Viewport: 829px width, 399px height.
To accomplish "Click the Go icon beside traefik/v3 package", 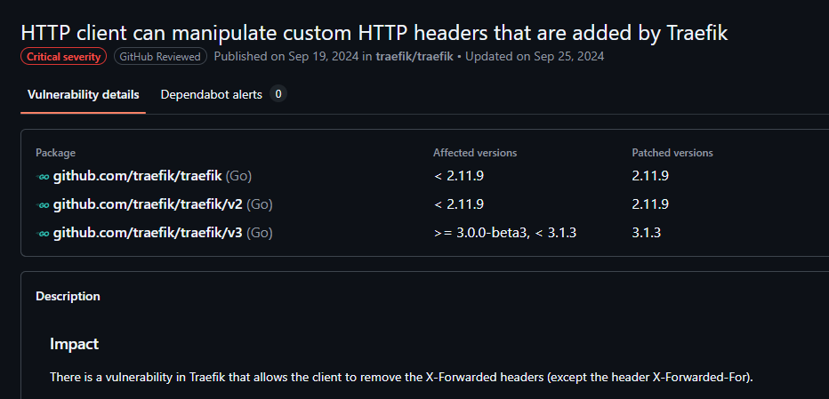I will 43,233.
